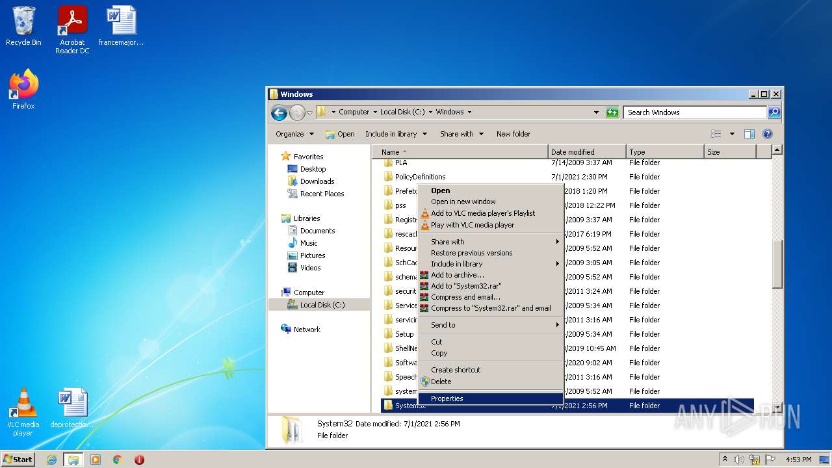Screen dimensions: 832x468
Task: Expand the Computer breadcrumb arrow
Action: point(375,112)
